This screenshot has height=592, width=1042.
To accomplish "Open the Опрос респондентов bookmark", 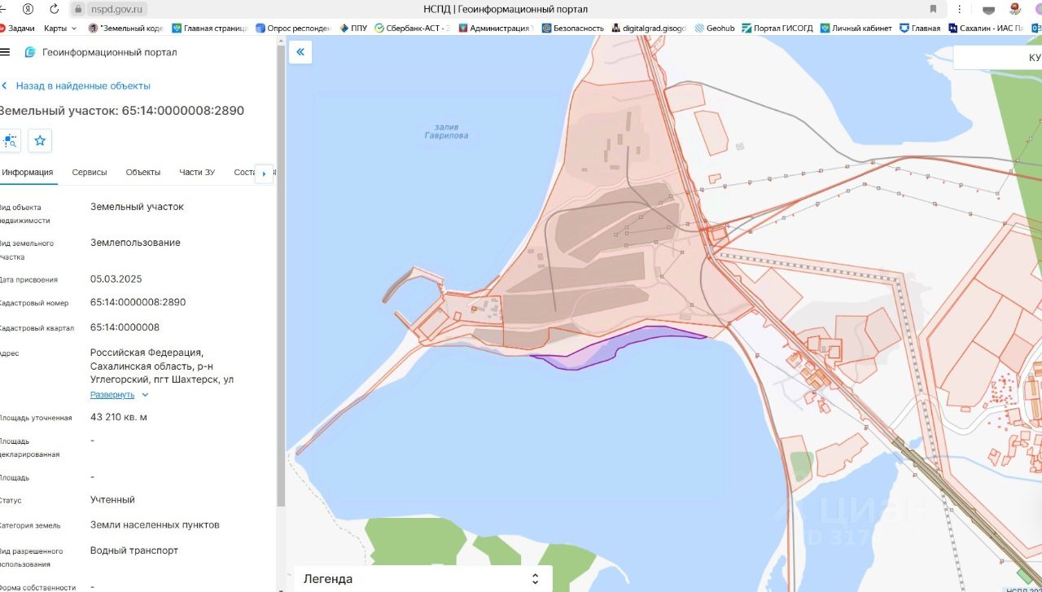I will pos(293,28).
